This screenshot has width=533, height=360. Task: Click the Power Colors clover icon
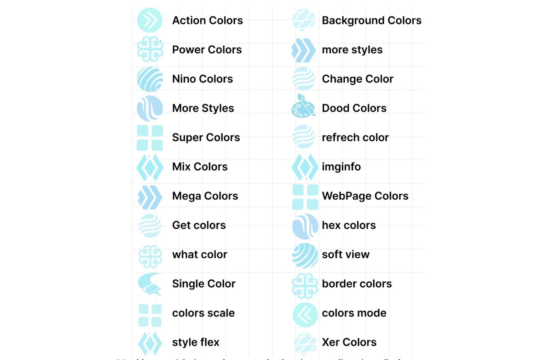click(150, 50)
